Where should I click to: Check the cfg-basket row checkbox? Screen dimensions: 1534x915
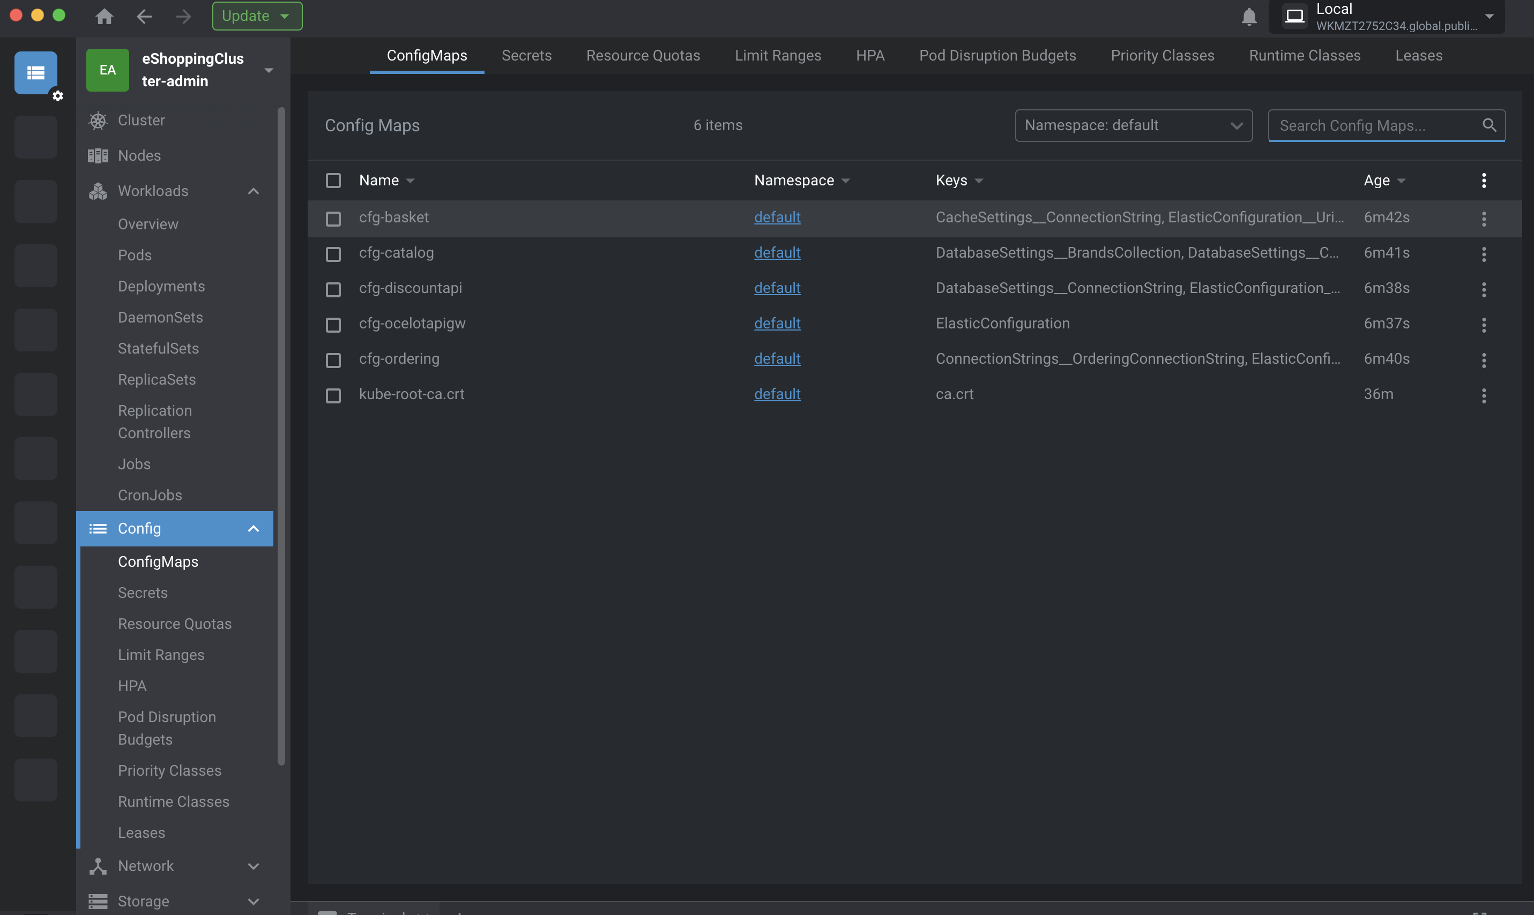point(333,218)
